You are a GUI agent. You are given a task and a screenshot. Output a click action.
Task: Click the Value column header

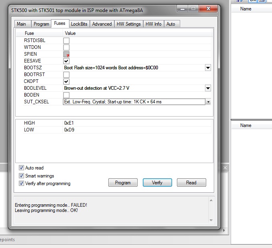point(137,33)
